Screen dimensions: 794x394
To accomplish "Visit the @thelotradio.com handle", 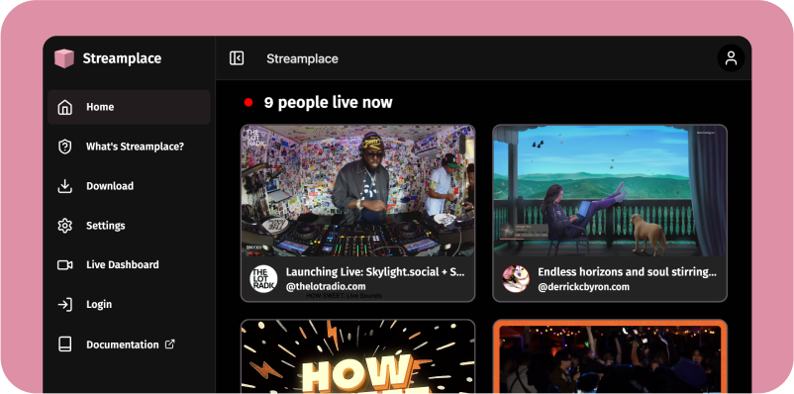I will point(326,287).
